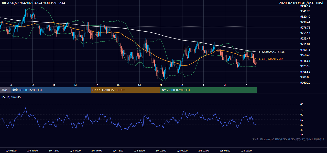Click the 2/4 08:00 date label

point(11,150)
